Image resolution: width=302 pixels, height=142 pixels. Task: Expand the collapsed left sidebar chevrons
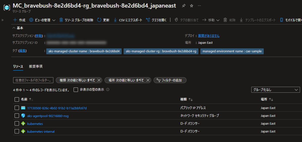coord(3,20)
